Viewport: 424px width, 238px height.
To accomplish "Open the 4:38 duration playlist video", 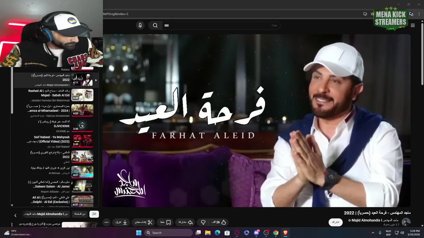I will click(82, 157).
